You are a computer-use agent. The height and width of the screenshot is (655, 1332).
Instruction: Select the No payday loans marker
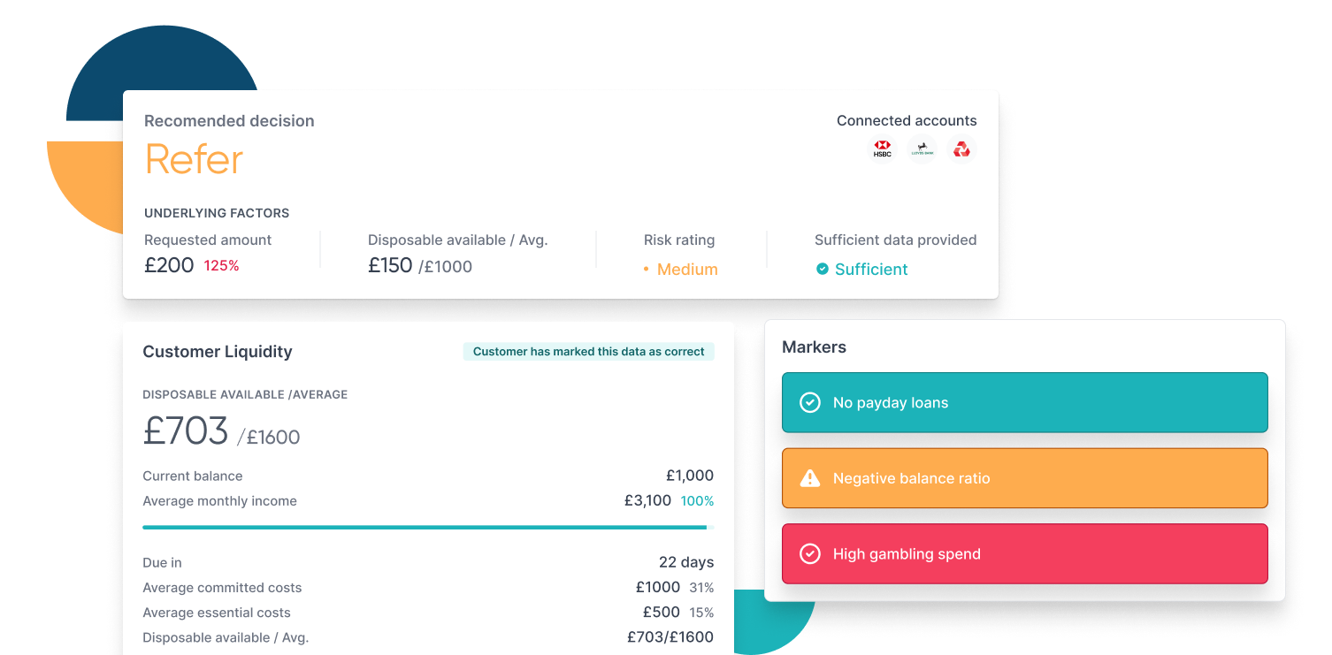tap(1024, 403)
